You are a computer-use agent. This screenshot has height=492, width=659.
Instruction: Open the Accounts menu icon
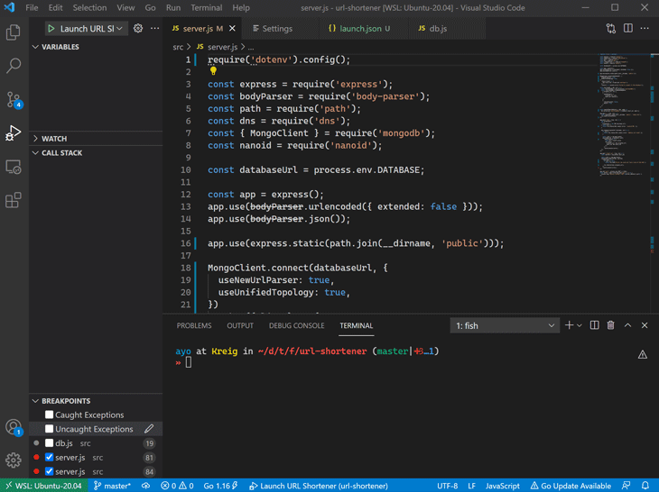click(14, 427)
